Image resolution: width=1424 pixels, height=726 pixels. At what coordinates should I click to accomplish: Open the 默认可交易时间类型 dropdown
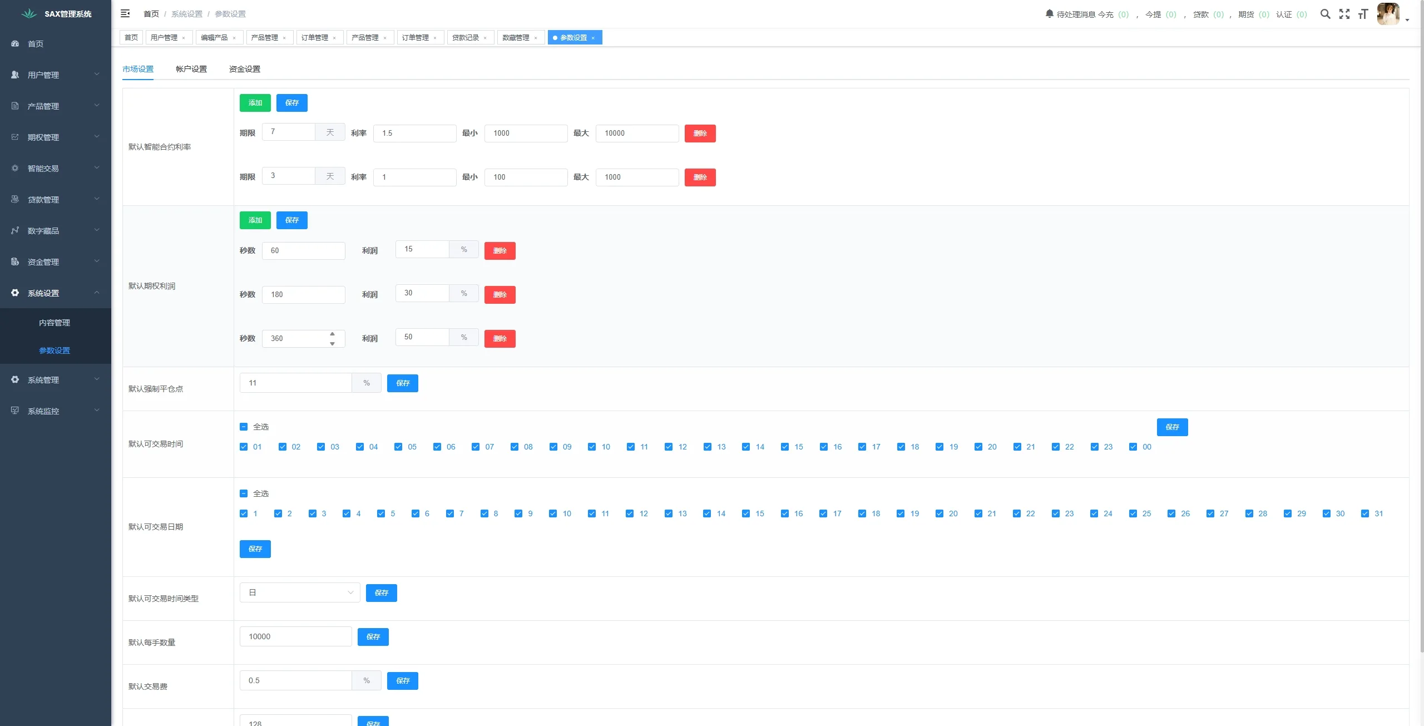299,592
